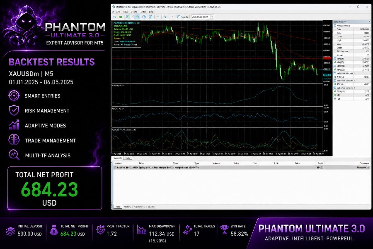Click the Win Rate trophy icon
The height and width of the screenshot is (249, 373).
(x=224, y=229)
